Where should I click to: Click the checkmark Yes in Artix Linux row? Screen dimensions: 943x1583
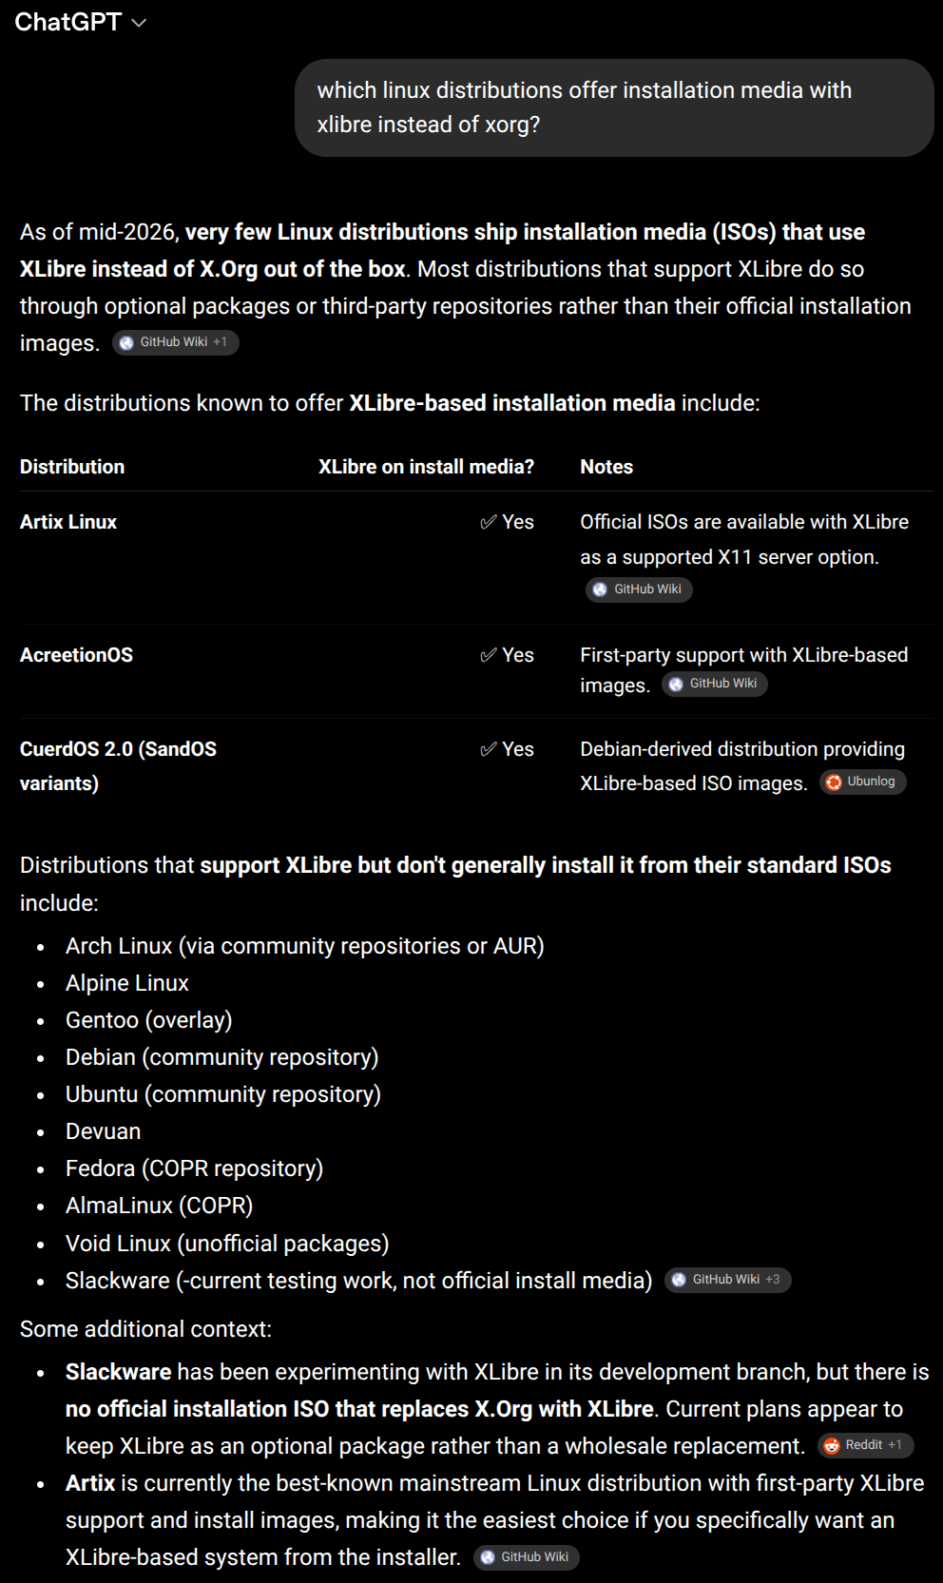coord(507,522)
